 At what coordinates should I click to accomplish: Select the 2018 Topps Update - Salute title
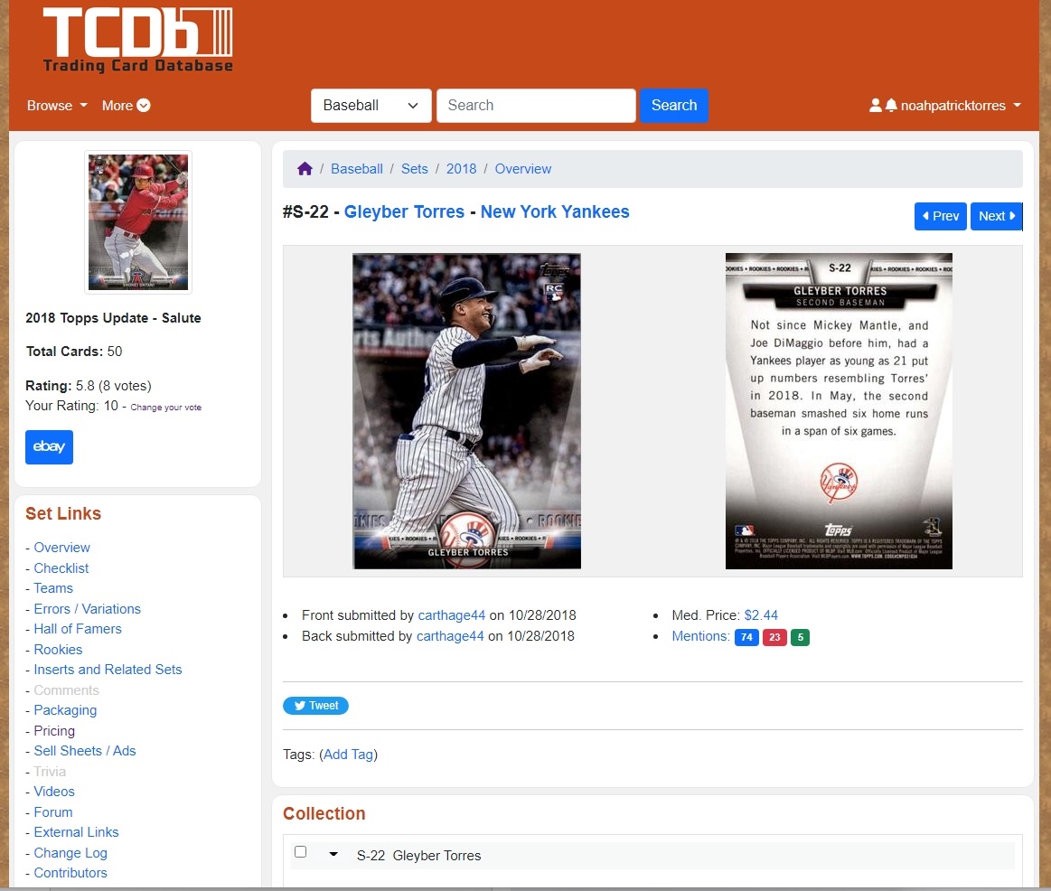(x=113, y=318)
